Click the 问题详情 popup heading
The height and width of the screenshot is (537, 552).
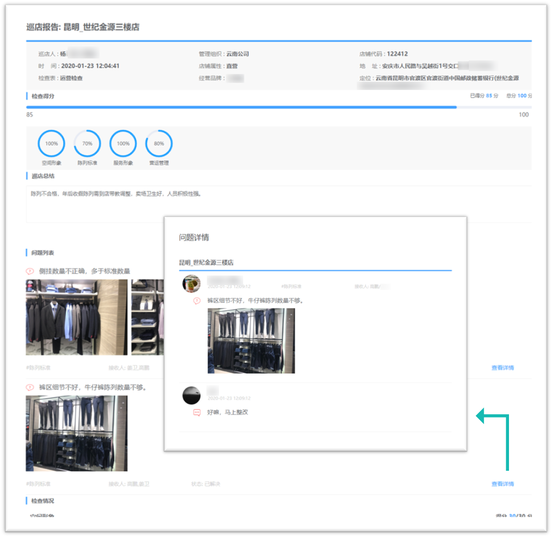click(194, 237)
